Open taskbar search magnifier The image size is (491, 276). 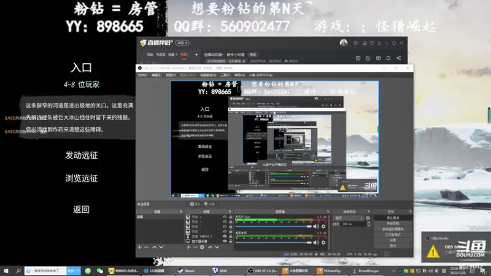(18, 270)
